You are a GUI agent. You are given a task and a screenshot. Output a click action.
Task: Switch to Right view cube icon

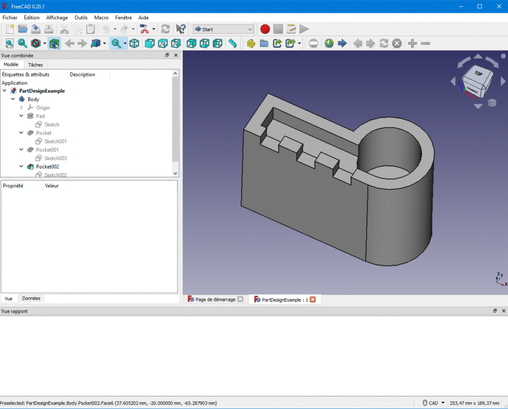point(176,43)
